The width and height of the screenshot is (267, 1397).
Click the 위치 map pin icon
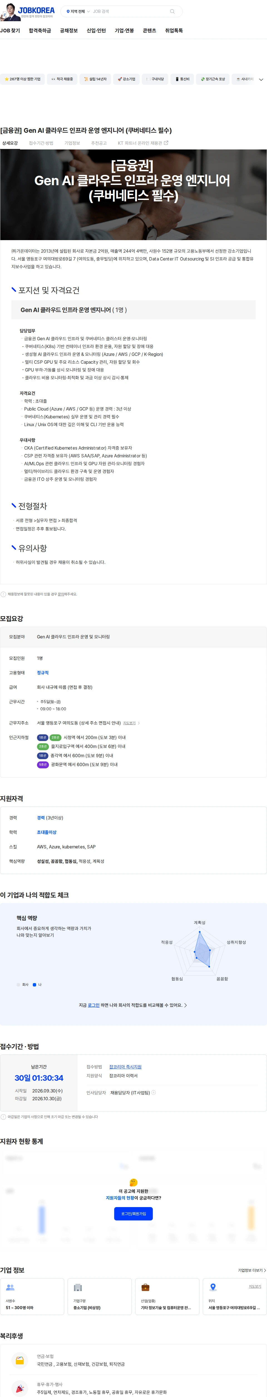coord(213,1287)
